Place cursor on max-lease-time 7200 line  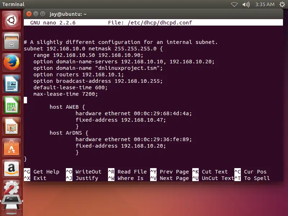click(66, 94)
